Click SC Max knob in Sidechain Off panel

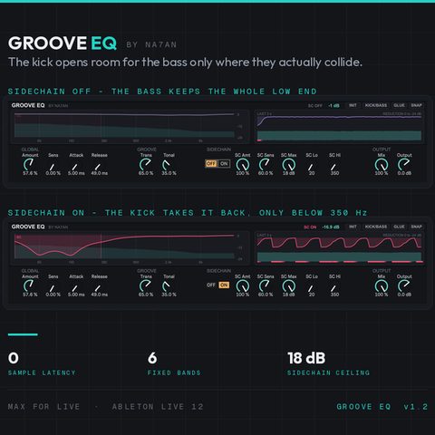pos(288,165)
